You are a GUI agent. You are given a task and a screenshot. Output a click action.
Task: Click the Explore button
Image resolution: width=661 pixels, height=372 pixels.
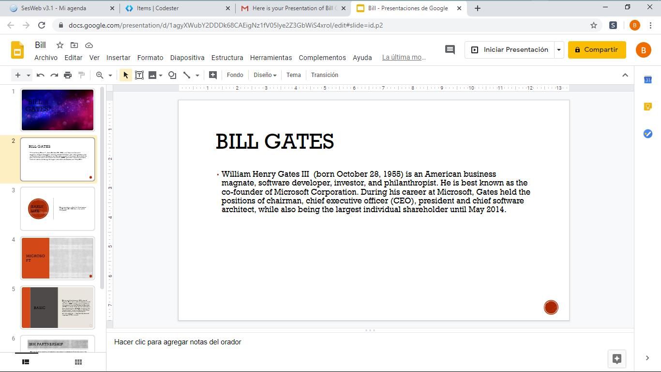617,358
